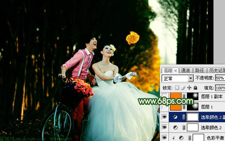Lock all with the padlock icon
This screenshot has width=225, height=141.
click(x=195, y=88)
